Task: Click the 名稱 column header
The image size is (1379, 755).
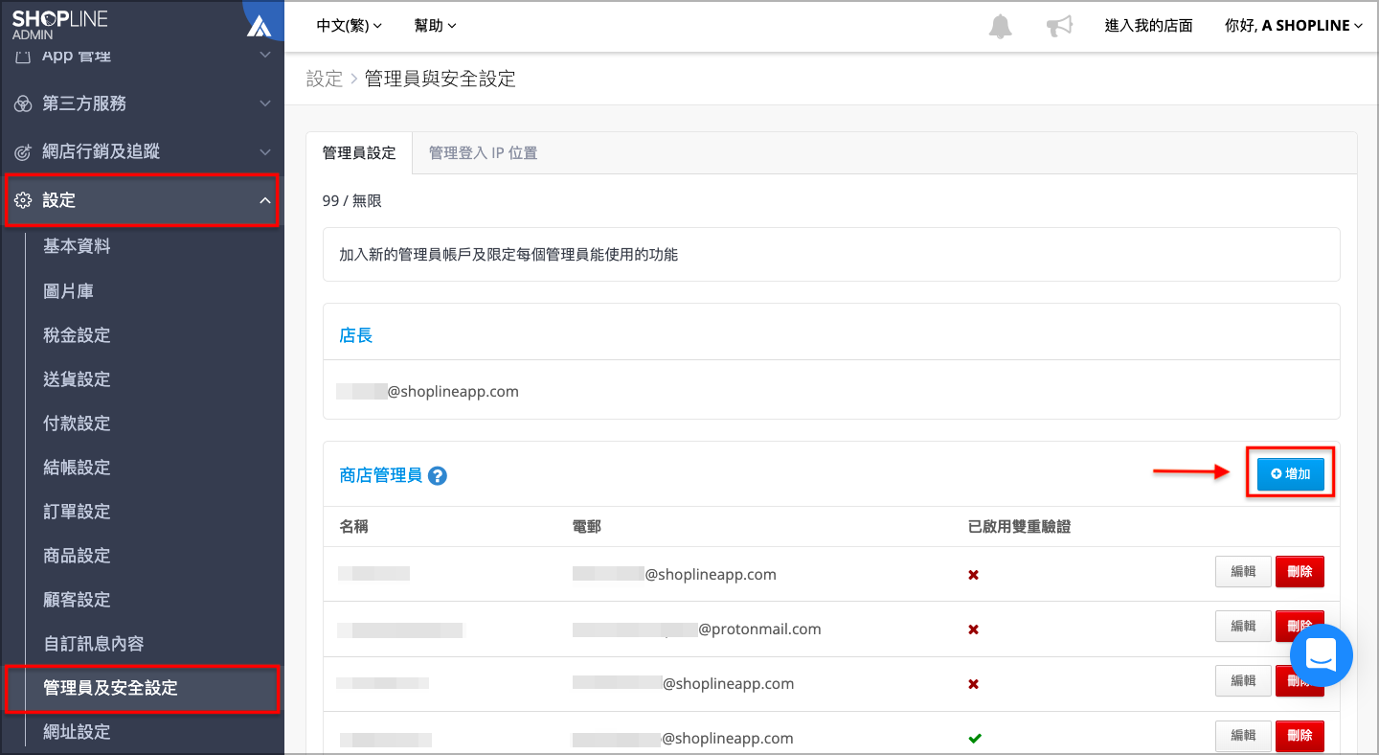Action: [353, 527]
